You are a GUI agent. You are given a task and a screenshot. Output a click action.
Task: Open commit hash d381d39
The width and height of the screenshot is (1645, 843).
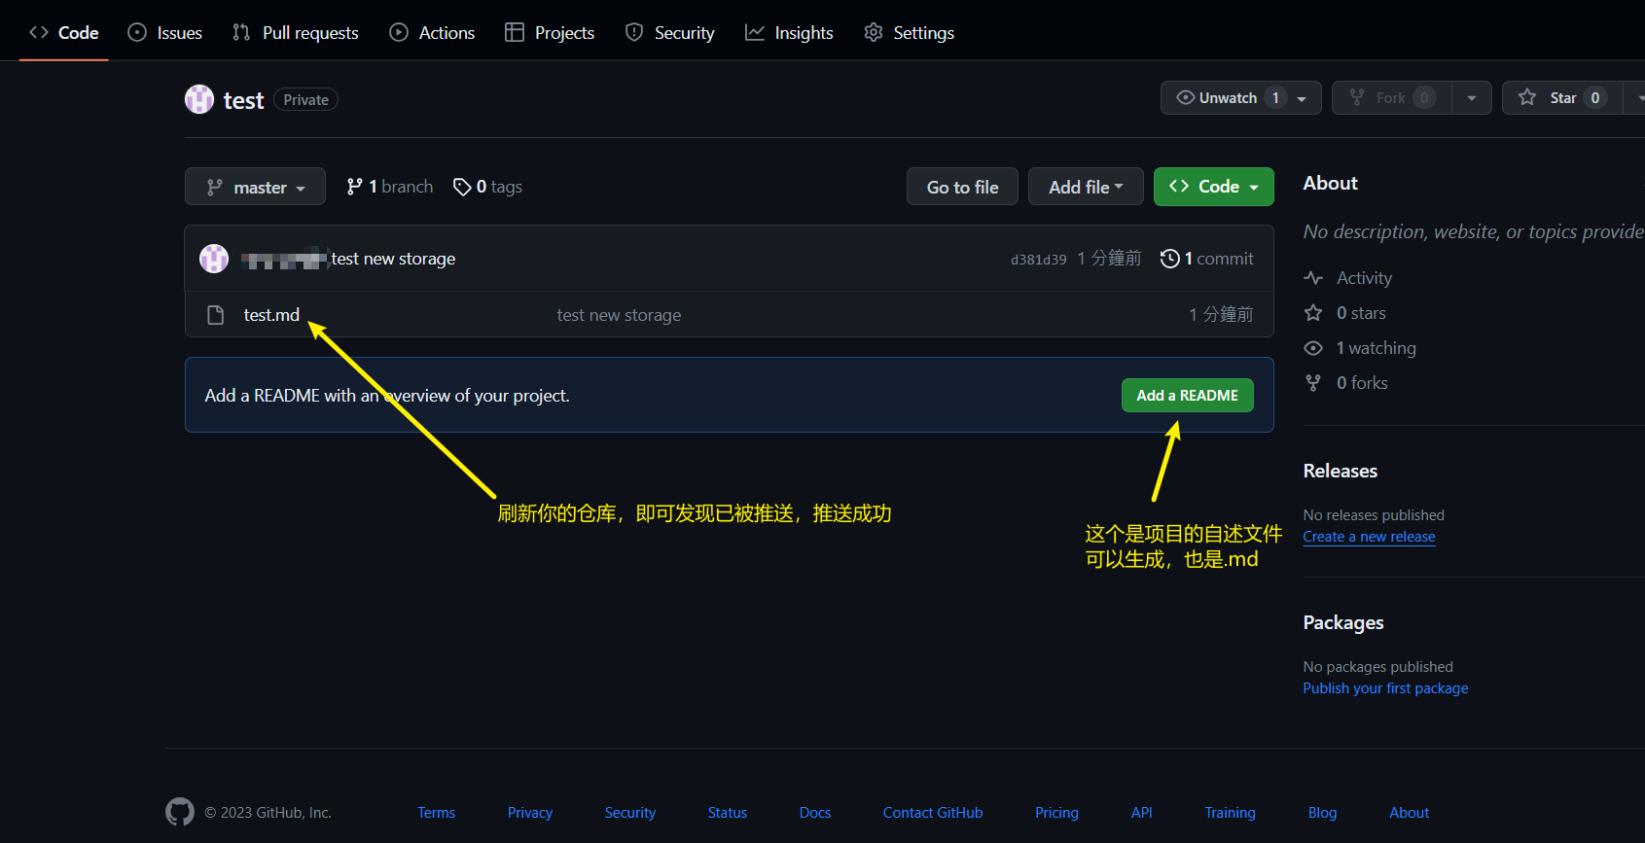(x=1038, y=260)
